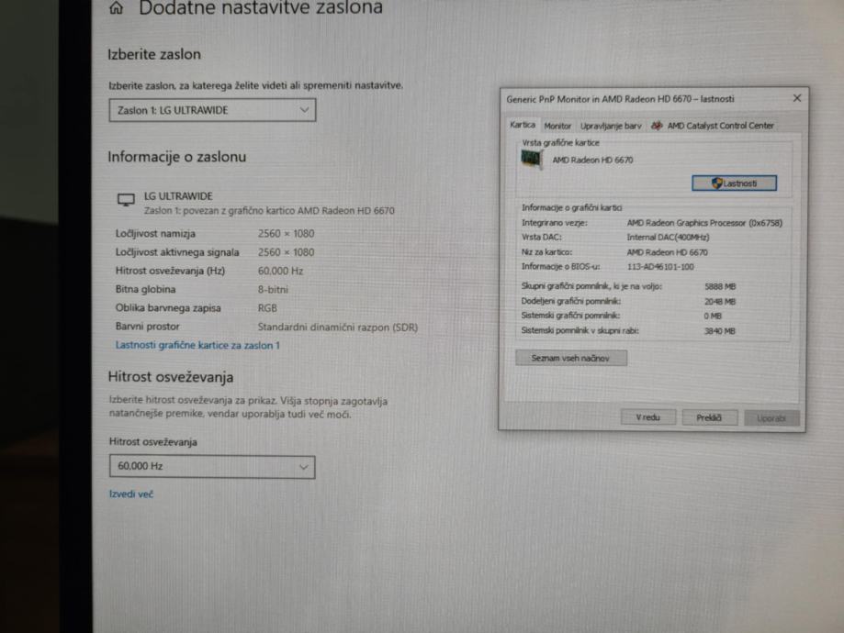Click Zaslon 1: povezan z grafično kartico text
This screenshot has width=844, height=633.
pos(269,211)
